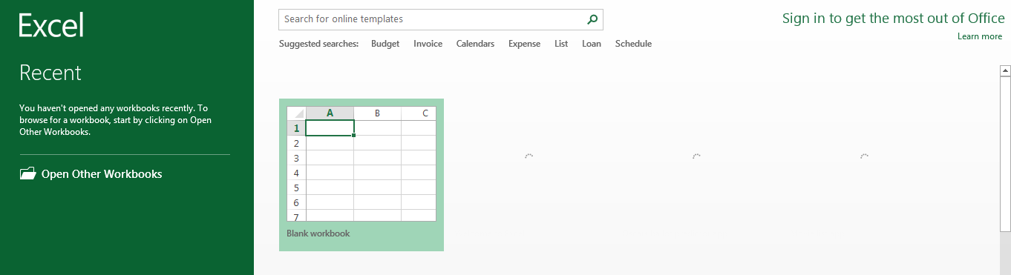Select the Schedule suggested search
Image resolution: width=1011 pixels, height=275 pixels.
pos(633,44)
